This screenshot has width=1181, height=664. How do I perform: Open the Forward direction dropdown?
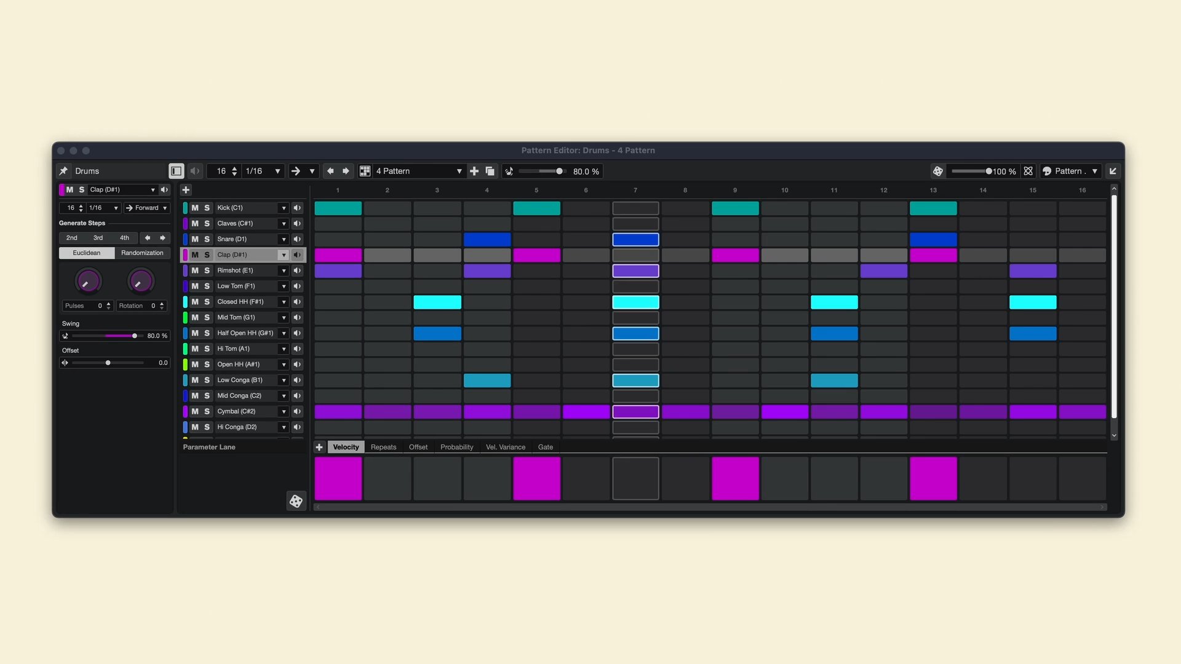pos(146,208)
